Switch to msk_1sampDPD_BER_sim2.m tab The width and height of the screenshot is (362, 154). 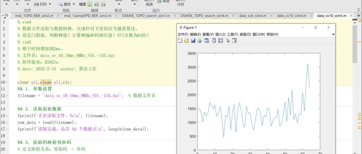click(x=88, y=16)
